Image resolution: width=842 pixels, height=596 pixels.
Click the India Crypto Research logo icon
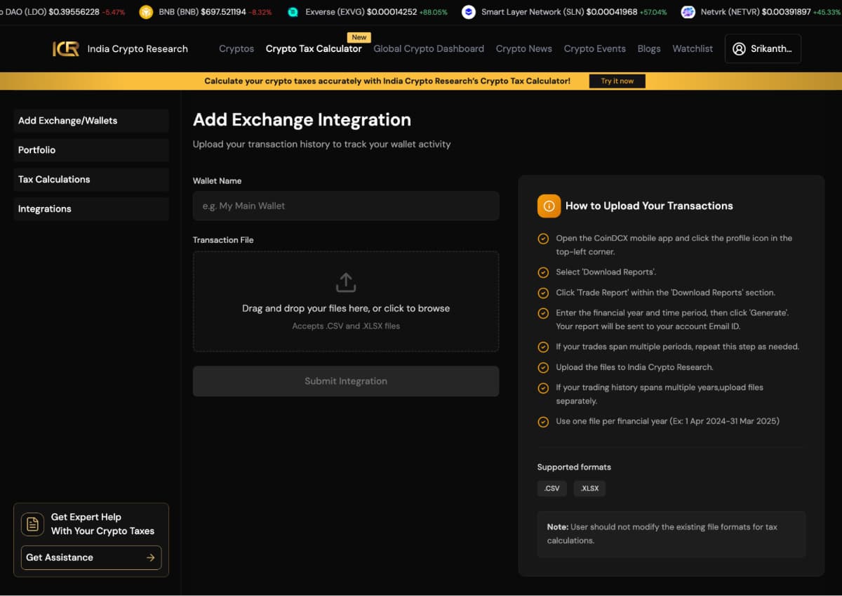pos(66,48)
